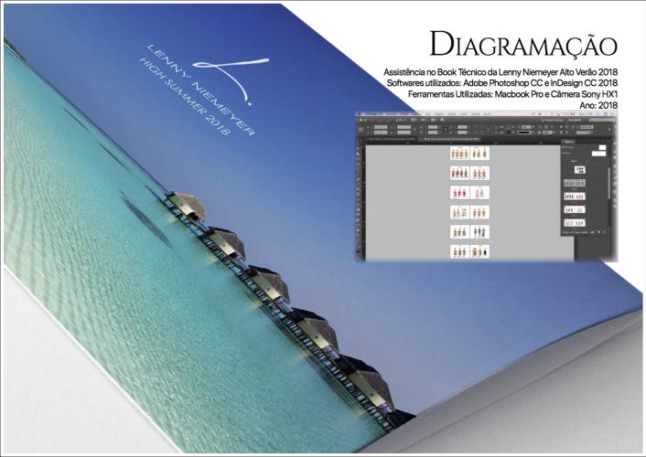The width and height of the screenshot is (646, 457).
Task: Select third page-row thumbnail in Pages panel
Action: coord(575,196)
